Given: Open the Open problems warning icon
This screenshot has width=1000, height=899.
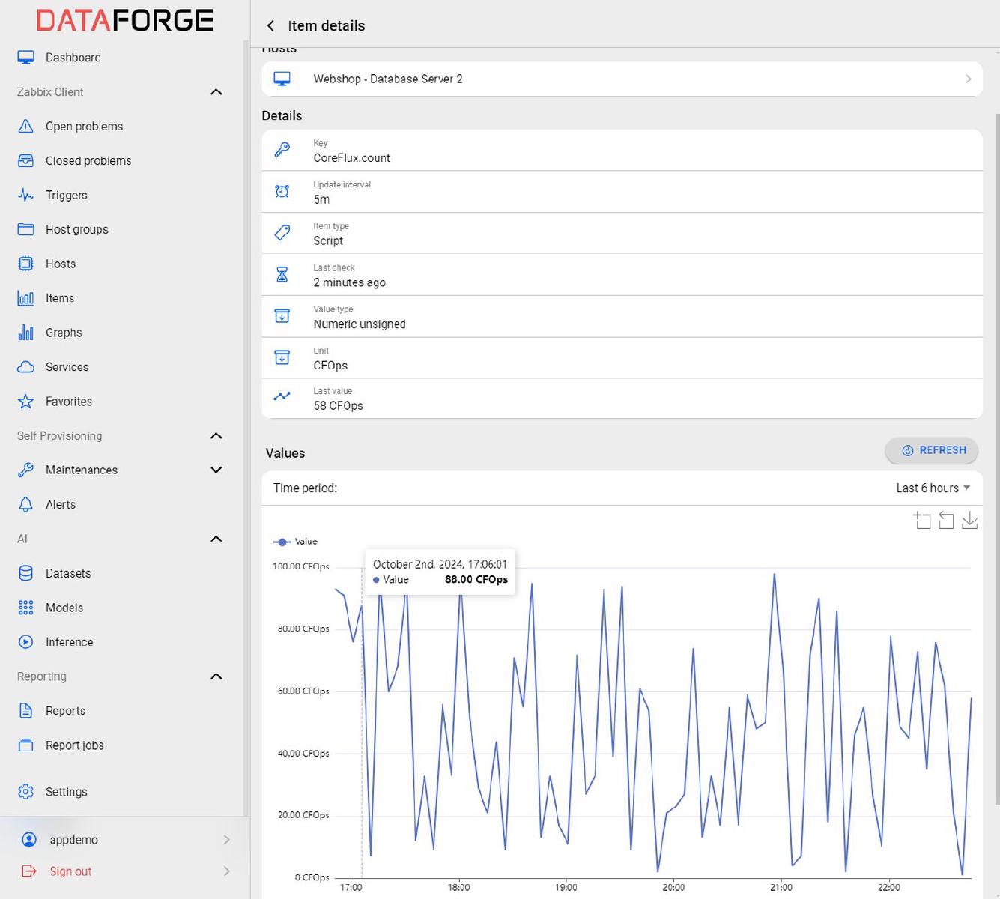Looking at the screenshot, I should (x=25, y=126).
